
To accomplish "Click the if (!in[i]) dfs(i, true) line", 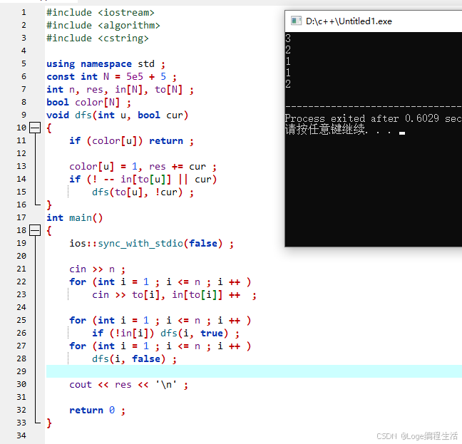I will click(x=165, y=334).
